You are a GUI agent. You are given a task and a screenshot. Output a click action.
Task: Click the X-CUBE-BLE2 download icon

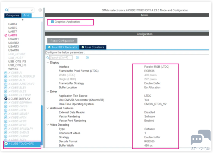click(6, 91)
